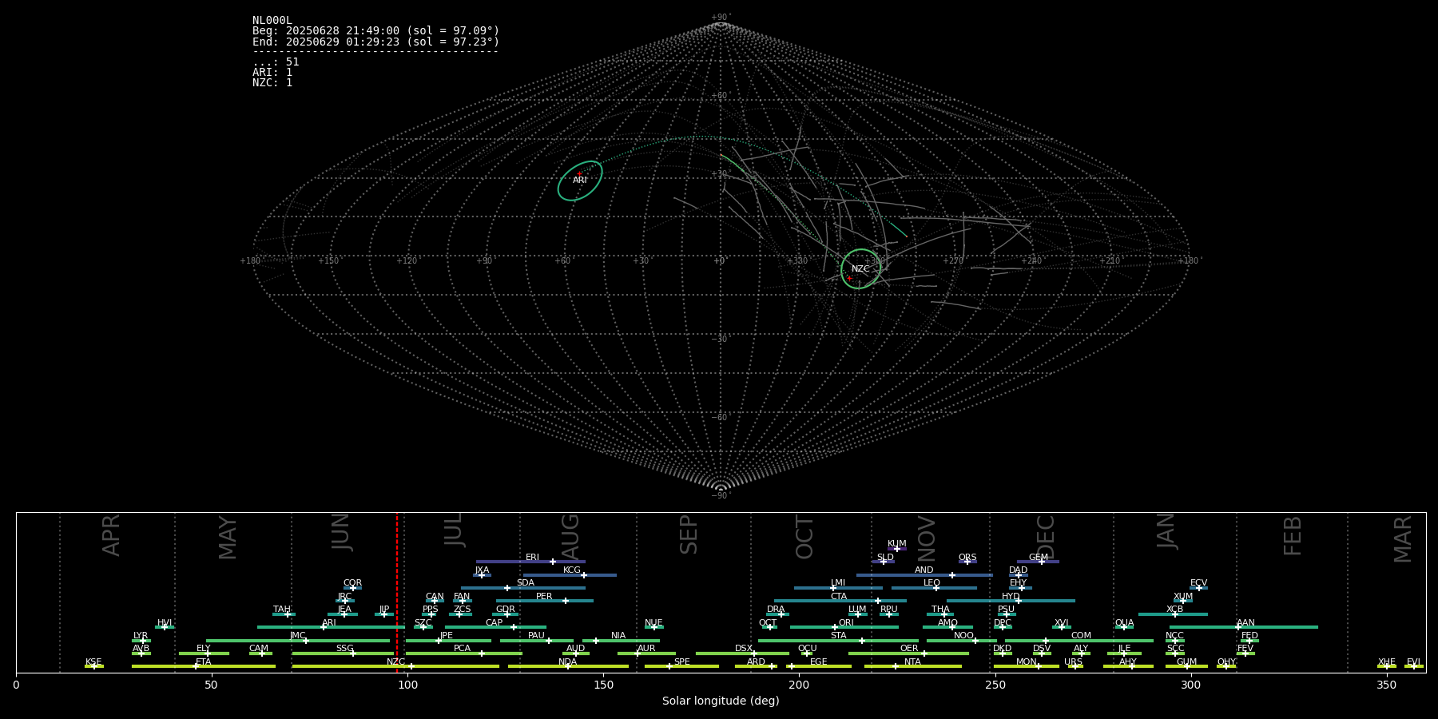Click the DRA shower peak marker
Viewport: 1438px width, 719px height.
pyautogui.click(x=782, y=614)
